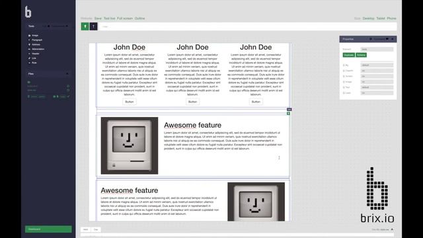
Task: Open the fourth property dropdown in Properties
Action: tap(377, 82)
